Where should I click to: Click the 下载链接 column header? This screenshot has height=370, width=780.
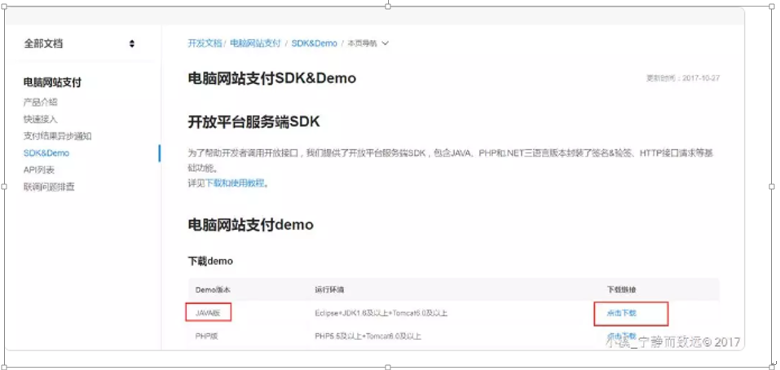621,289
